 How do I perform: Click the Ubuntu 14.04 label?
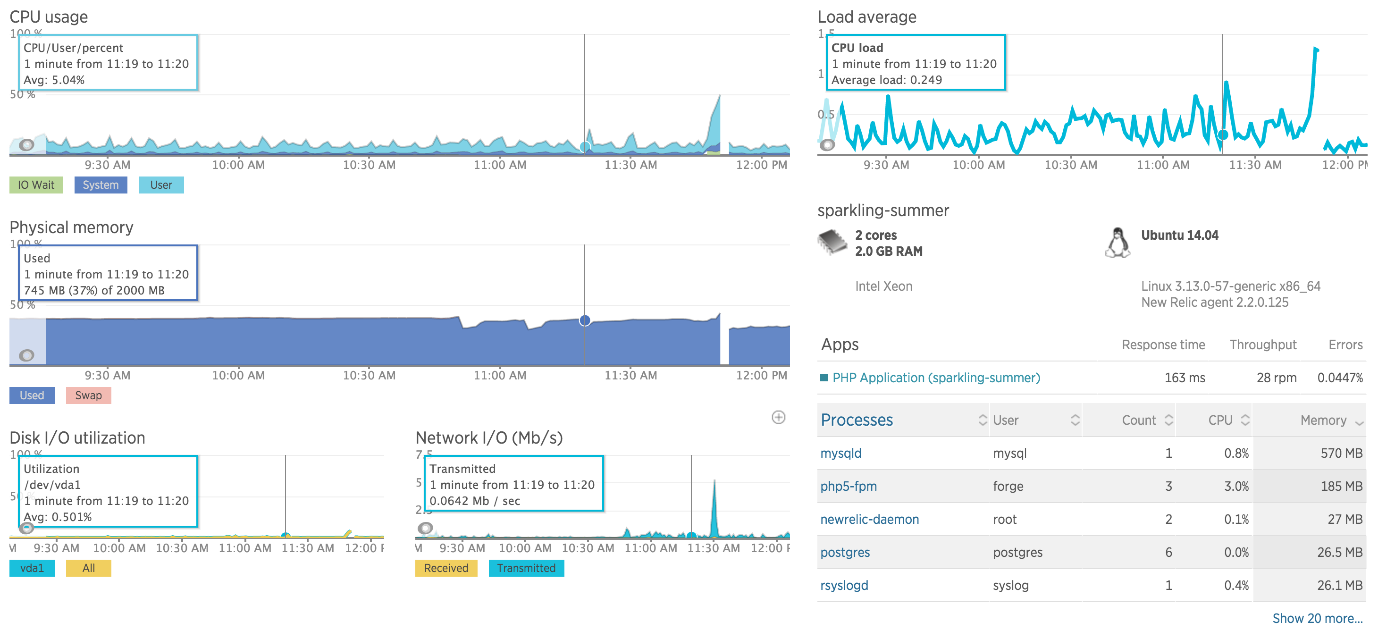[x=1179, y=235]
